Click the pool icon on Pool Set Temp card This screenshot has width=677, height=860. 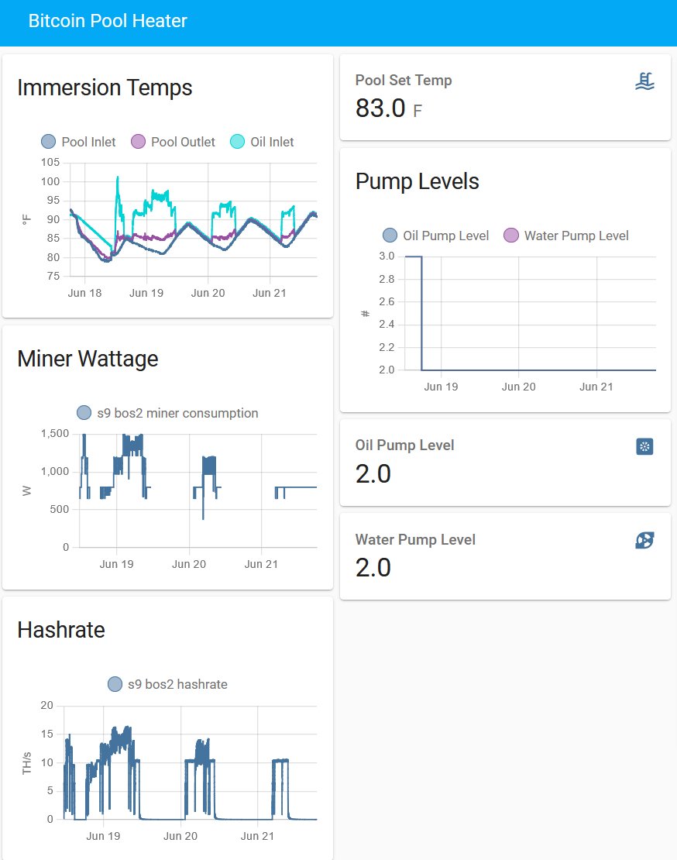click(x=644, y=81)
